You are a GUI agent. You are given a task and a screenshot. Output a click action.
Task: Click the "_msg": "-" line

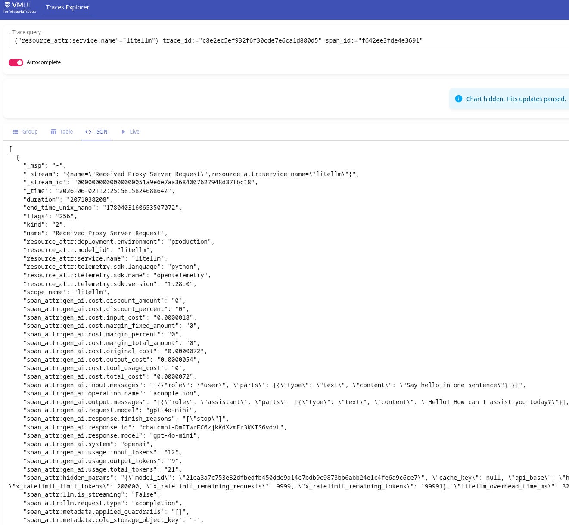45,165
